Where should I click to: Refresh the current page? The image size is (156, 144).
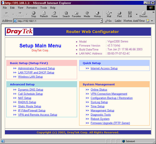[x=44, y=14]
